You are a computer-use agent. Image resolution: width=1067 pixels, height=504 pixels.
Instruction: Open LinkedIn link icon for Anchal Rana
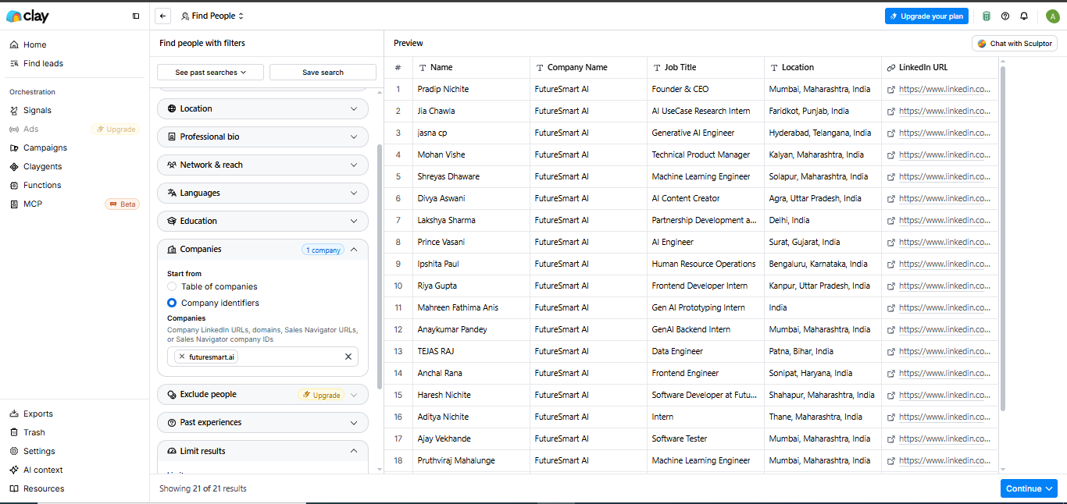(x=891, y=373)
